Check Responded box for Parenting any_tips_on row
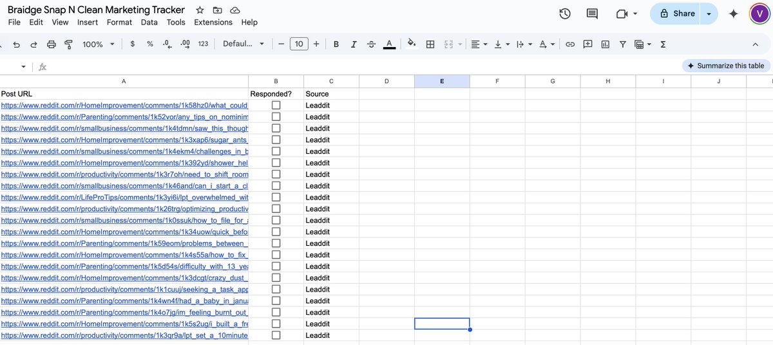773x345 pixels. (x=276, y=117)
